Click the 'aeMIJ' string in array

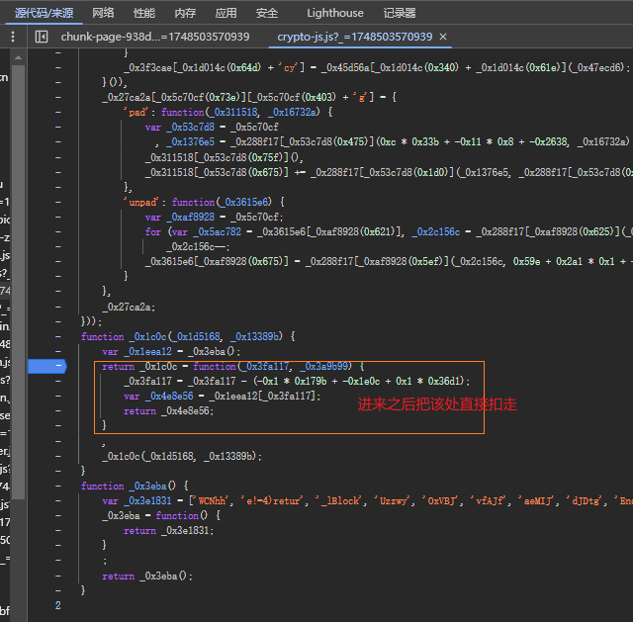coord(536,501)
